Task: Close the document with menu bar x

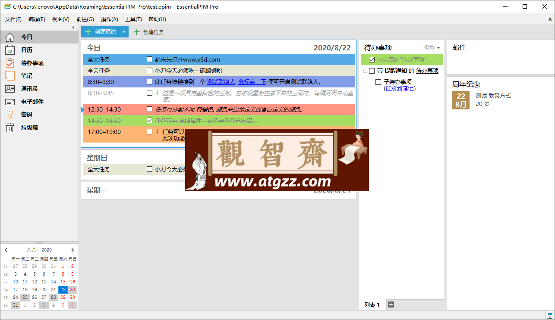Action: 550,19
